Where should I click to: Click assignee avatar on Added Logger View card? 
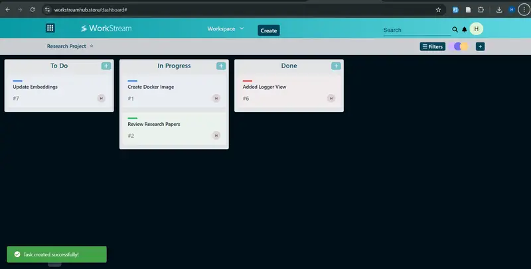coord(331,98)
